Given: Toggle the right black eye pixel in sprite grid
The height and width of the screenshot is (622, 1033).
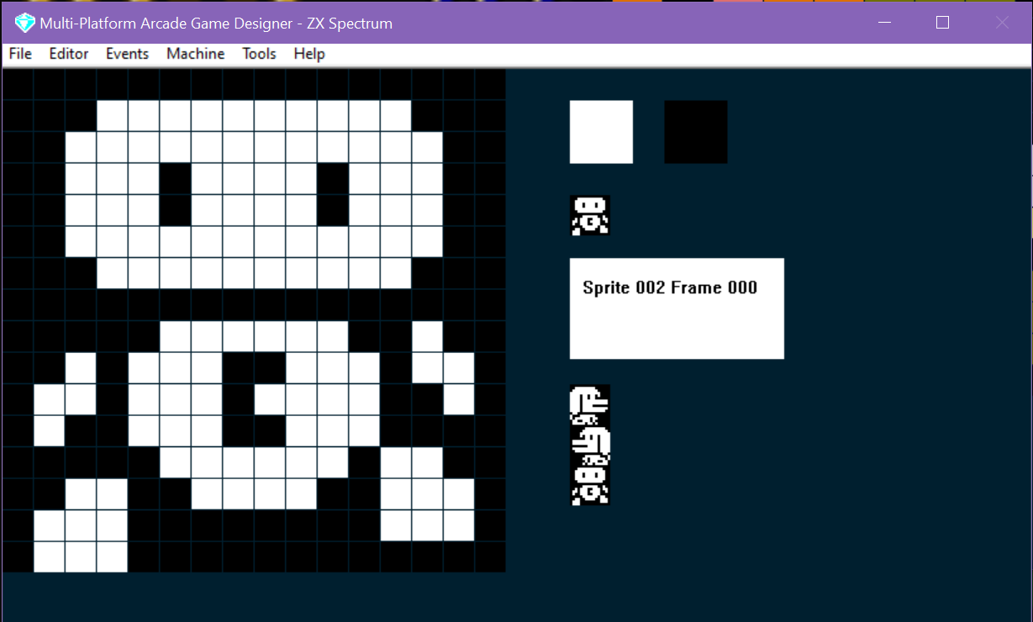Looking at the screenshot, I should 333,194.
